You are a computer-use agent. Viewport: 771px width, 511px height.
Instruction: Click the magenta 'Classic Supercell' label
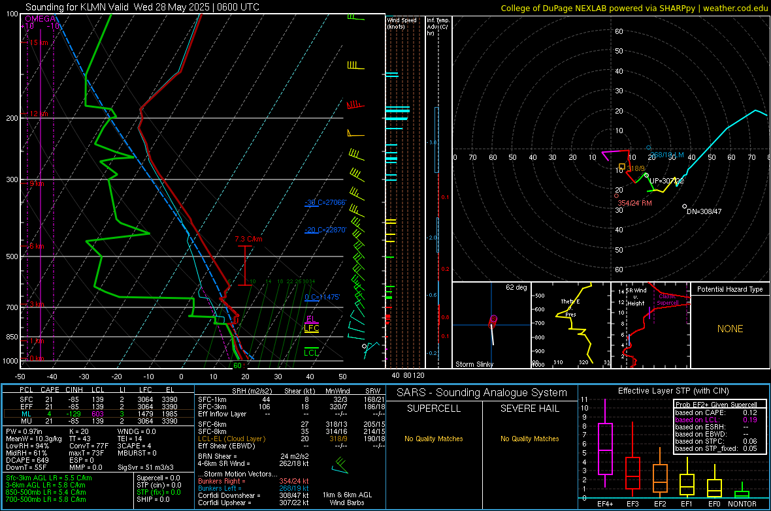667,300
